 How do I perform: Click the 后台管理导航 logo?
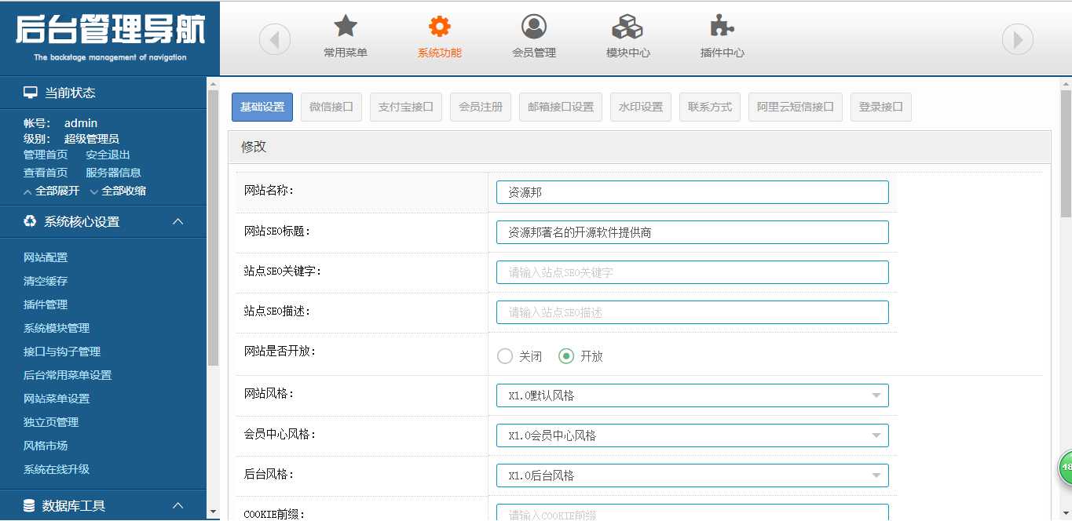[x=110, y=36]
